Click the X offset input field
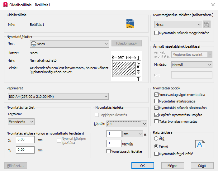 point(25,140)
